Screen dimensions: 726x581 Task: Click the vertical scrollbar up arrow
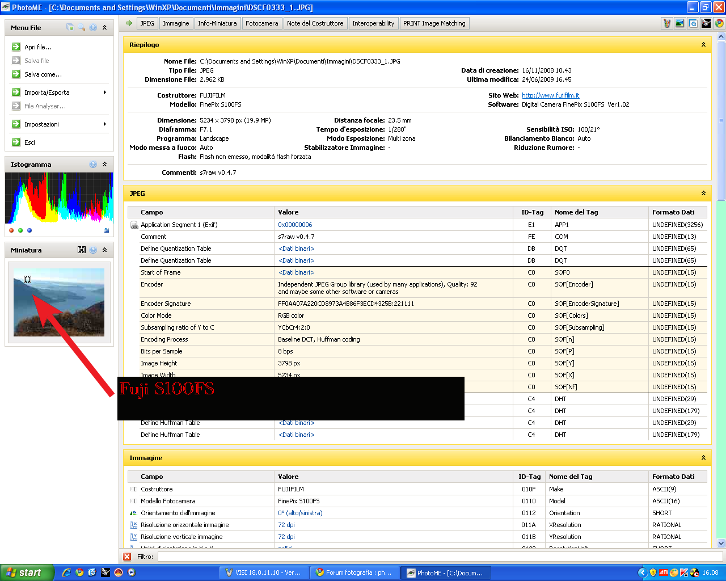(x=721, y=37)
